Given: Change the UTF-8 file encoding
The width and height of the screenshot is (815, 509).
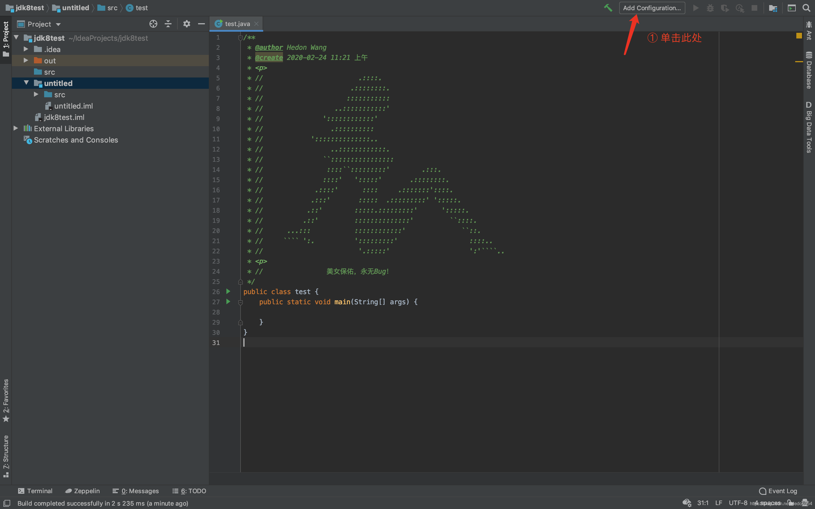Looking at the screenshot, I should [738, 503].
